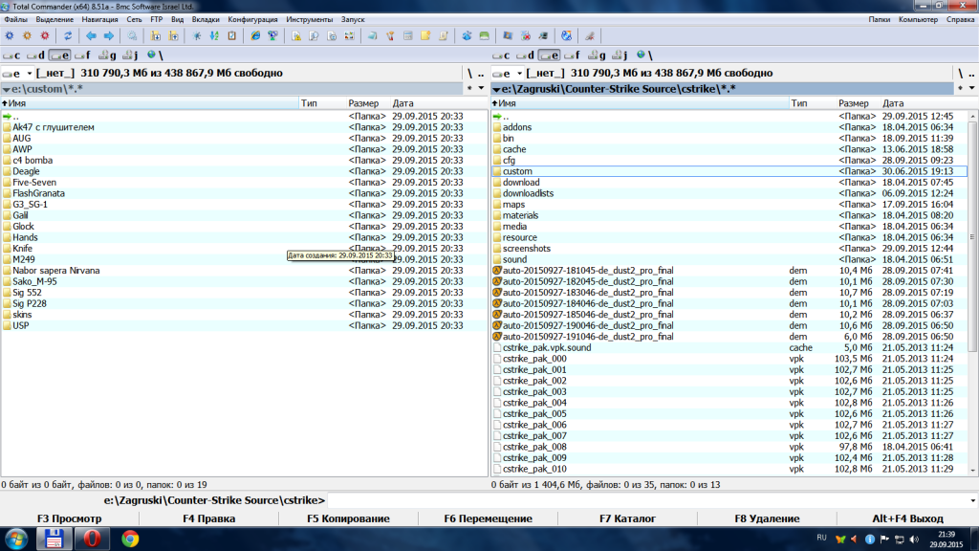Image resolution: width=979 pixels, height=551 pixels.
Task: Open file search with the magnifier icon
Action: pos(132,36)
